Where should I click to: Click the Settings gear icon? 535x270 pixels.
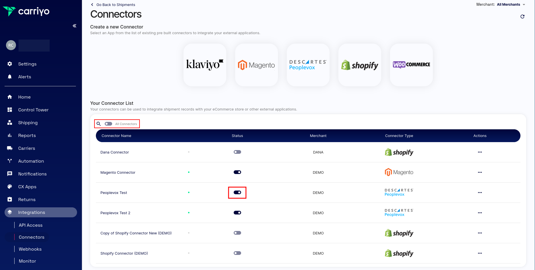(10, 64)
